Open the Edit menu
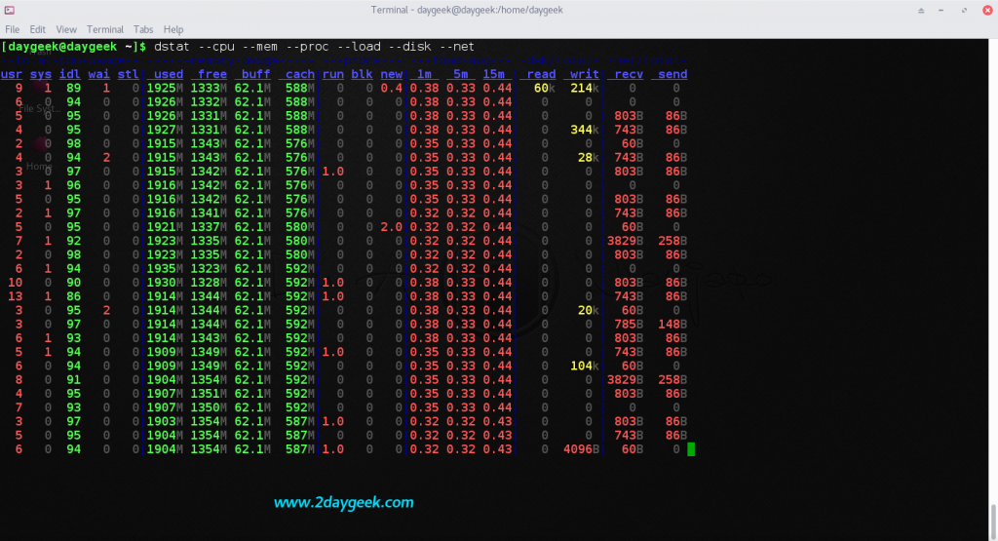The height and width of the screenshot is (541, 998). (x=38, y=30)
